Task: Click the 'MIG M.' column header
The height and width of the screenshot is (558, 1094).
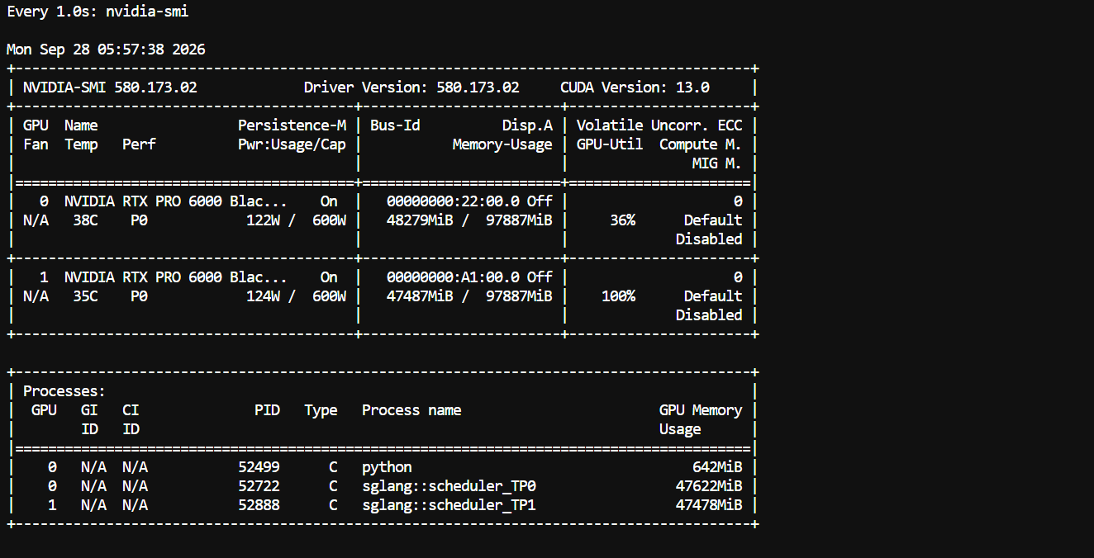Action: (717, 163)
